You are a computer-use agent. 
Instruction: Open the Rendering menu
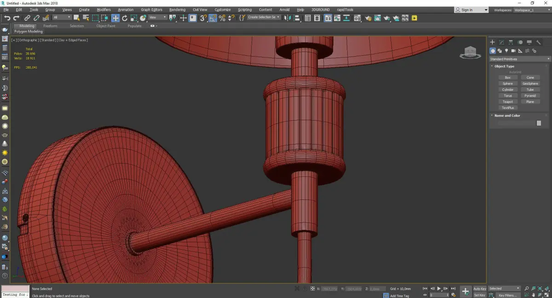pos(177,10)
